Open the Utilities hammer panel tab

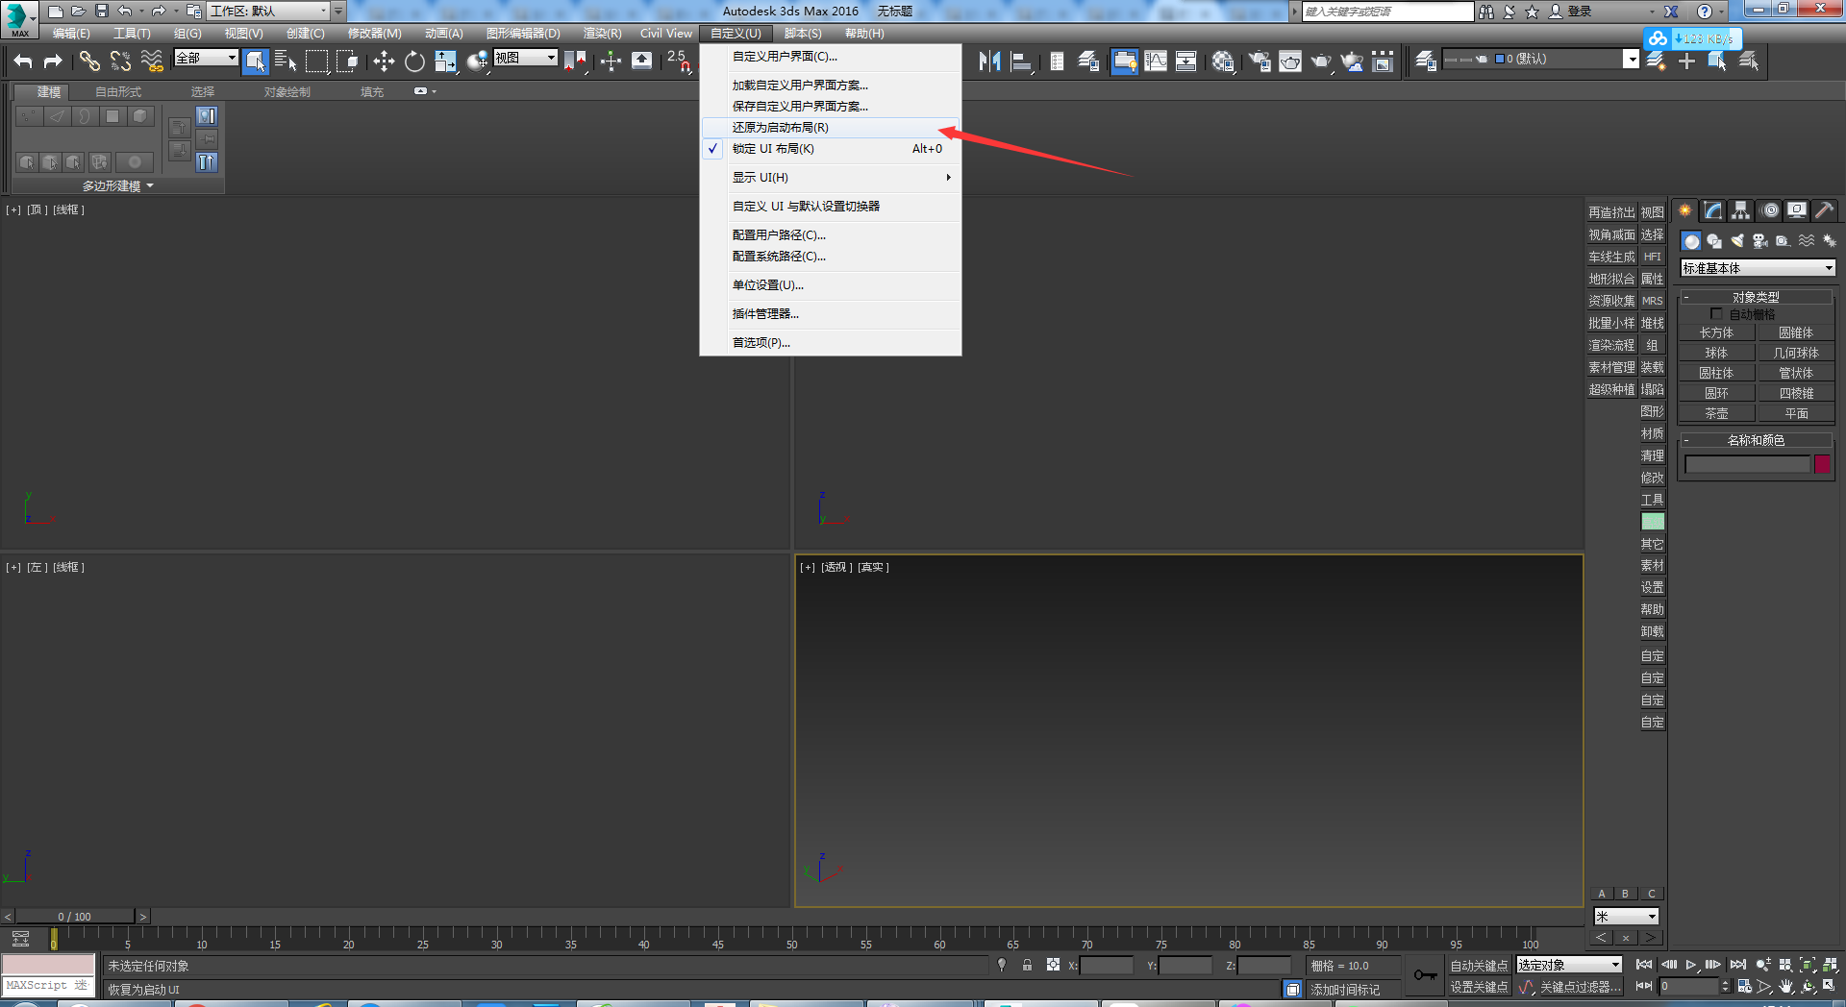point(1824,210)
